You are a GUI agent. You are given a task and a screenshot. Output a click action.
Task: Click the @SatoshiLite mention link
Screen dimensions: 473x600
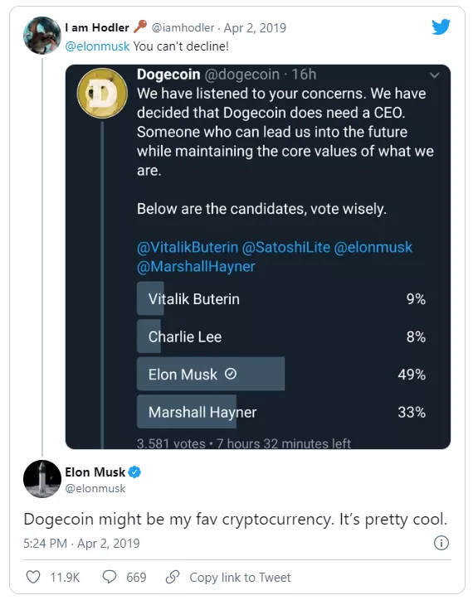pos(286,247)
